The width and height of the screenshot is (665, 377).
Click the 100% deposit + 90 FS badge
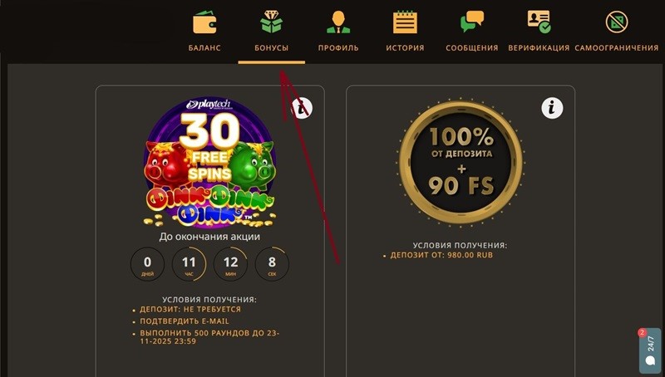pos(461,163)
